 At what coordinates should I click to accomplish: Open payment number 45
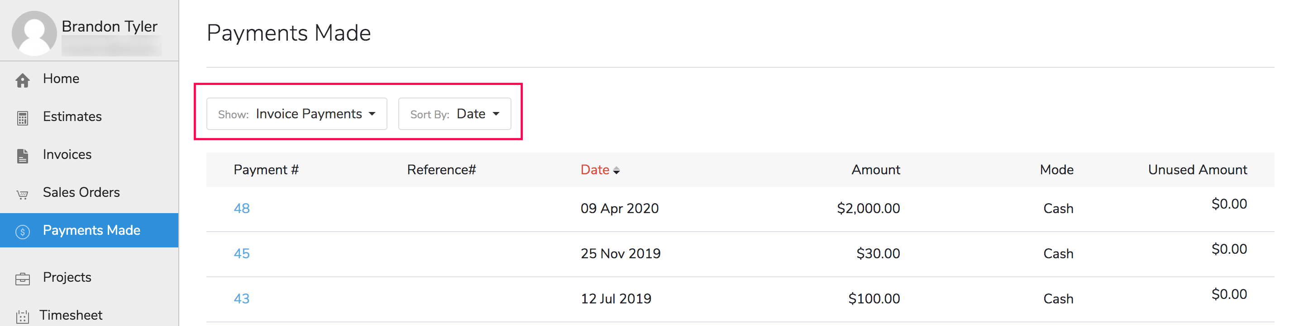tap(242, 254)
